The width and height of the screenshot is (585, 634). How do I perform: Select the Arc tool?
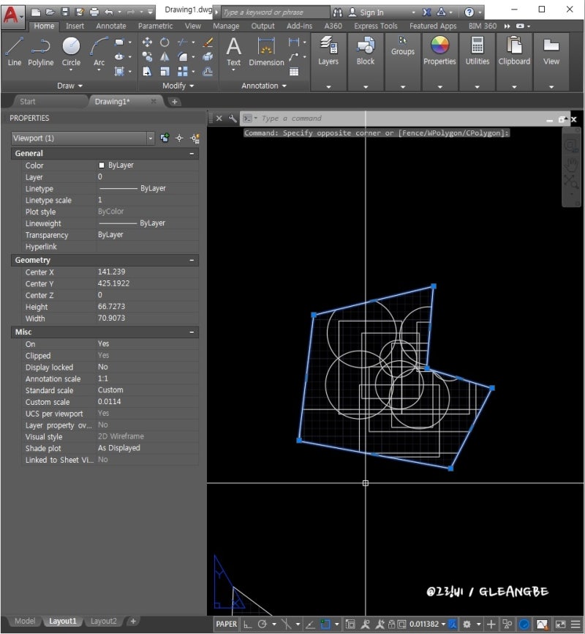(x=99, y=48)
